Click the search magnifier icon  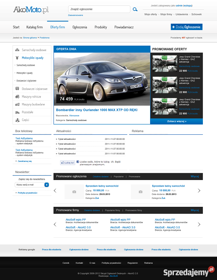[x=135, y=9]
